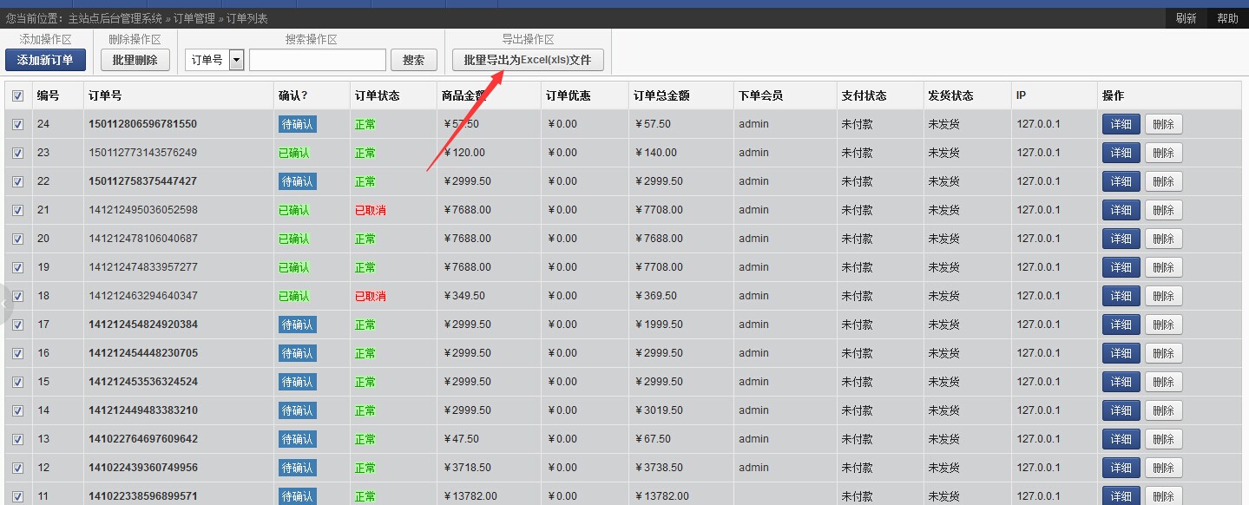1249x505 pixels.
Task: Open 详细 details for order 编号 13
Action: pyautogui.click(x=1120, y=438)
